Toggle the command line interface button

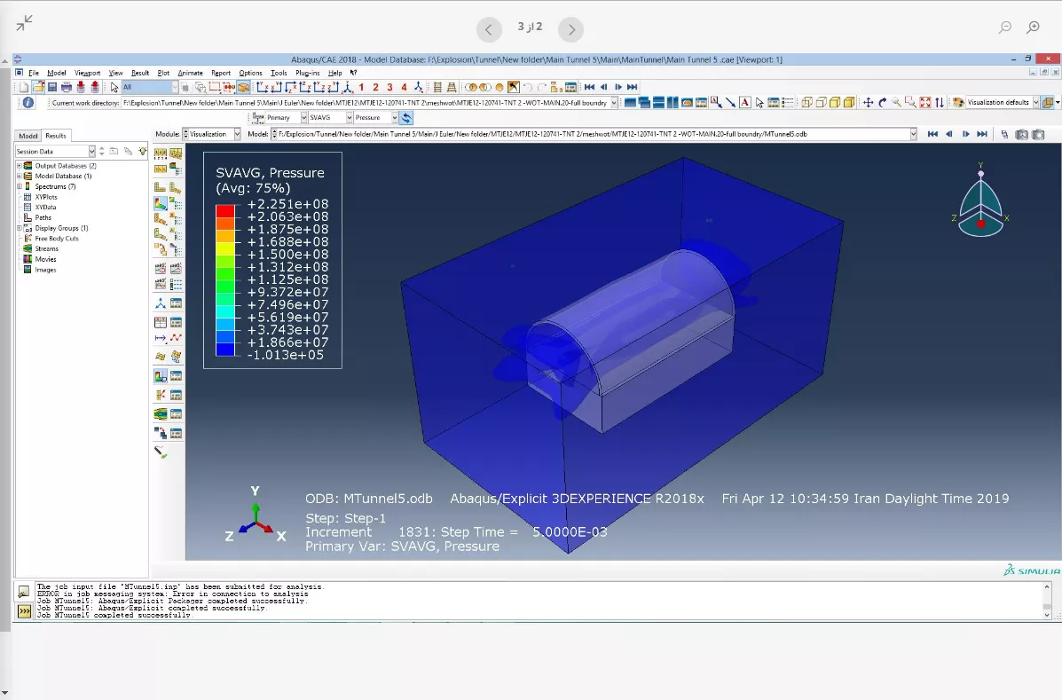24,611
